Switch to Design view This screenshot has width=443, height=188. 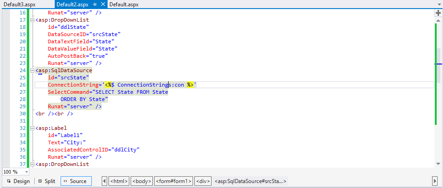[18, 181]
